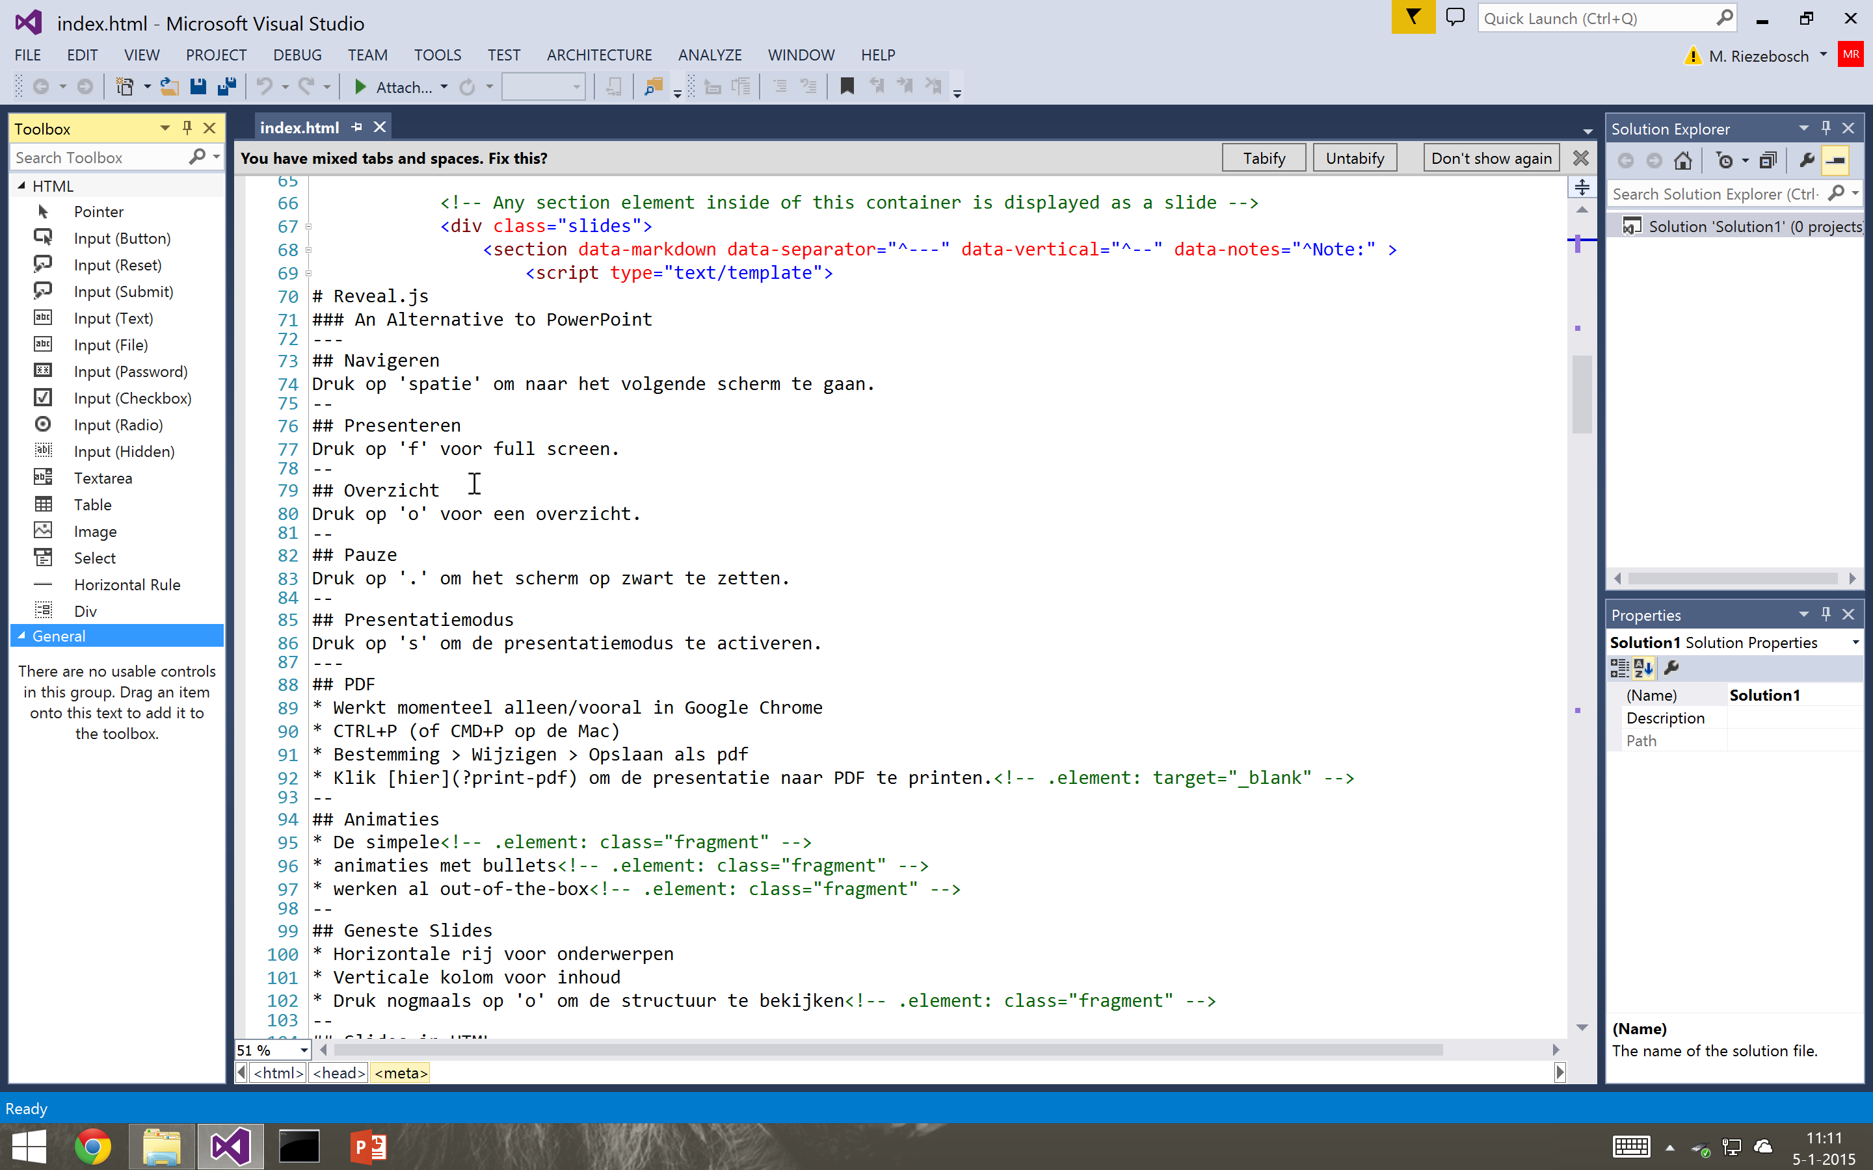
Task: Click the editor horizontal scrollbar thumb
Action: click(888, 1050)
